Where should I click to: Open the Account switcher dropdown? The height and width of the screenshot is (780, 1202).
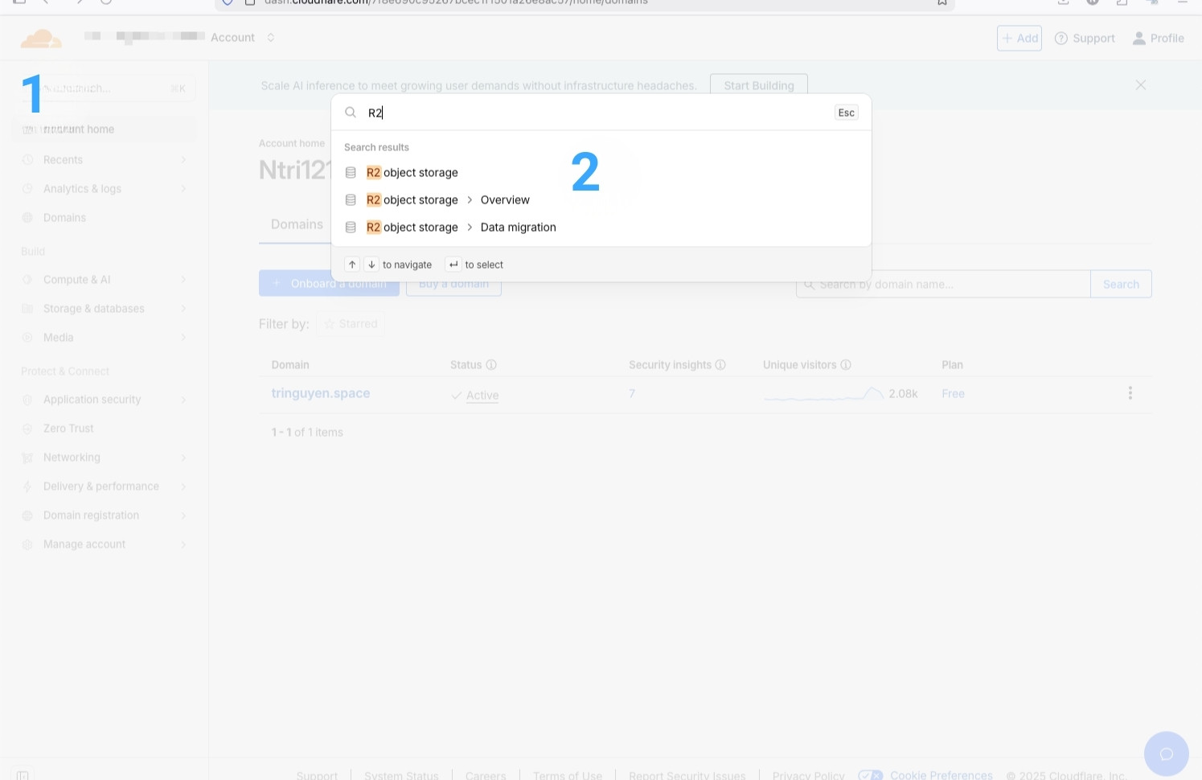pyautogui.click(x=271, y=37)
